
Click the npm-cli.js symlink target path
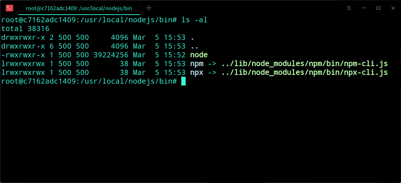point(304,64)
